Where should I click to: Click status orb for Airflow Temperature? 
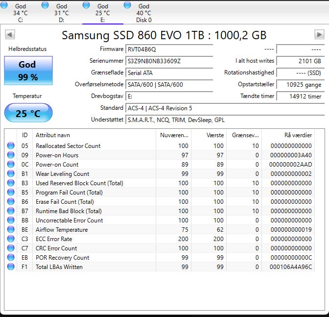[11, 230]
